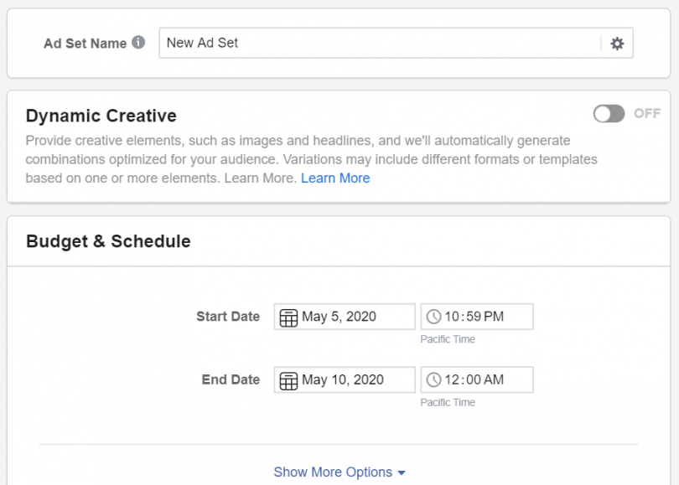Click the 10:59 PM start time field
Image resolution: width=679 pixels, height=485 pixels.
coord(478,316)
